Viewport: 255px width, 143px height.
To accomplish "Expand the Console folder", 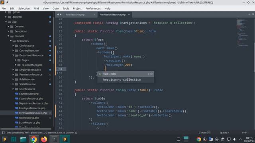I will (x=8, y=27).
